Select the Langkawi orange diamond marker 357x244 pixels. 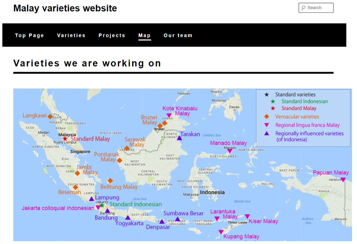[x=50, y=116]
